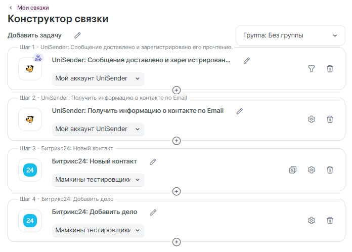
Task: Add a step after Step 3
Action: pos(177,191)
